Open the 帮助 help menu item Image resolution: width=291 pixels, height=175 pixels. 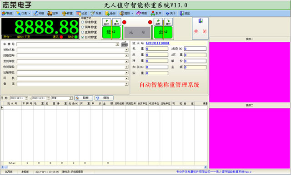141,13
